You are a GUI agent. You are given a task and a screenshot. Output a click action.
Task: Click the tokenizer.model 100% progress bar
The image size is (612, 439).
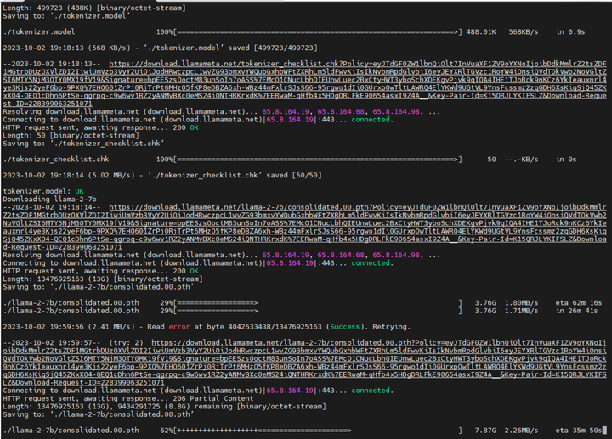[318, 32]
